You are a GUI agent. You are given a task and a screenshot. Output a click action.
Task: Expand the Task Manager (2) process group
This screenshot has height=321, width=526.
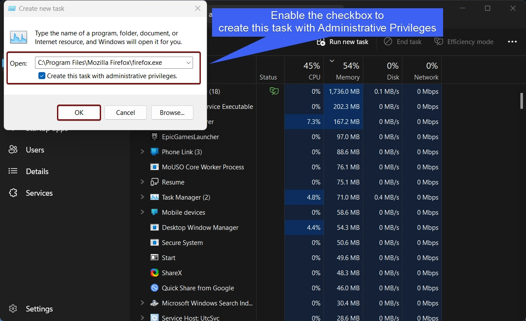click(x=142, y=197)
